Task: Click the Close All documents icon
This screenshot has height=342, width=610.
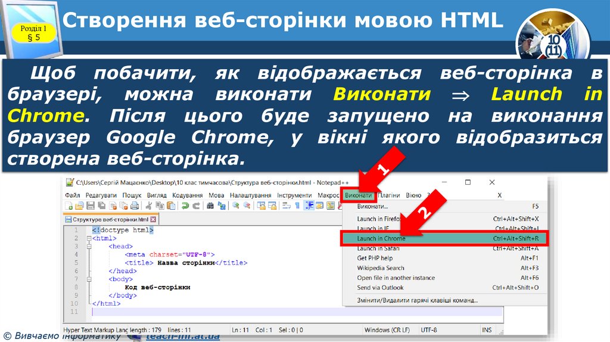Action: tap(124, 206)
